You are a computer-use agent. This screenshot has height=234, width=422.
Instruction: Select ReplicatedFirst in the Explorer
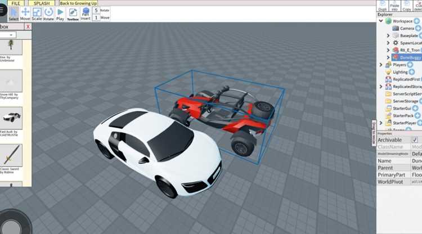406,79
